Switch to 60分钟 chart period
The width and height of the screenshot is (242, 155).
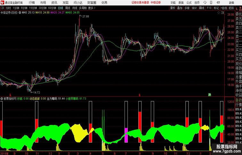pos(52,8)
